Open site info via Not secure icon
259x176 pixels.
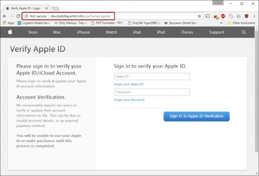[x=26, y=16]
